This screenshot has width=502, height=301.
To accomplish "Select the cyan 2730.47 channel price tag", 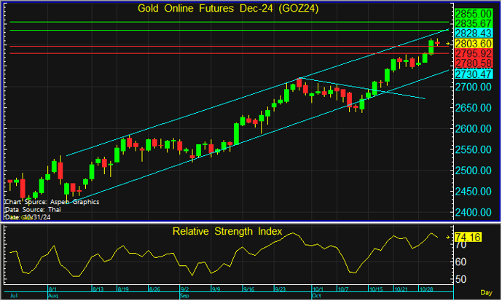I will click(474, 74).
